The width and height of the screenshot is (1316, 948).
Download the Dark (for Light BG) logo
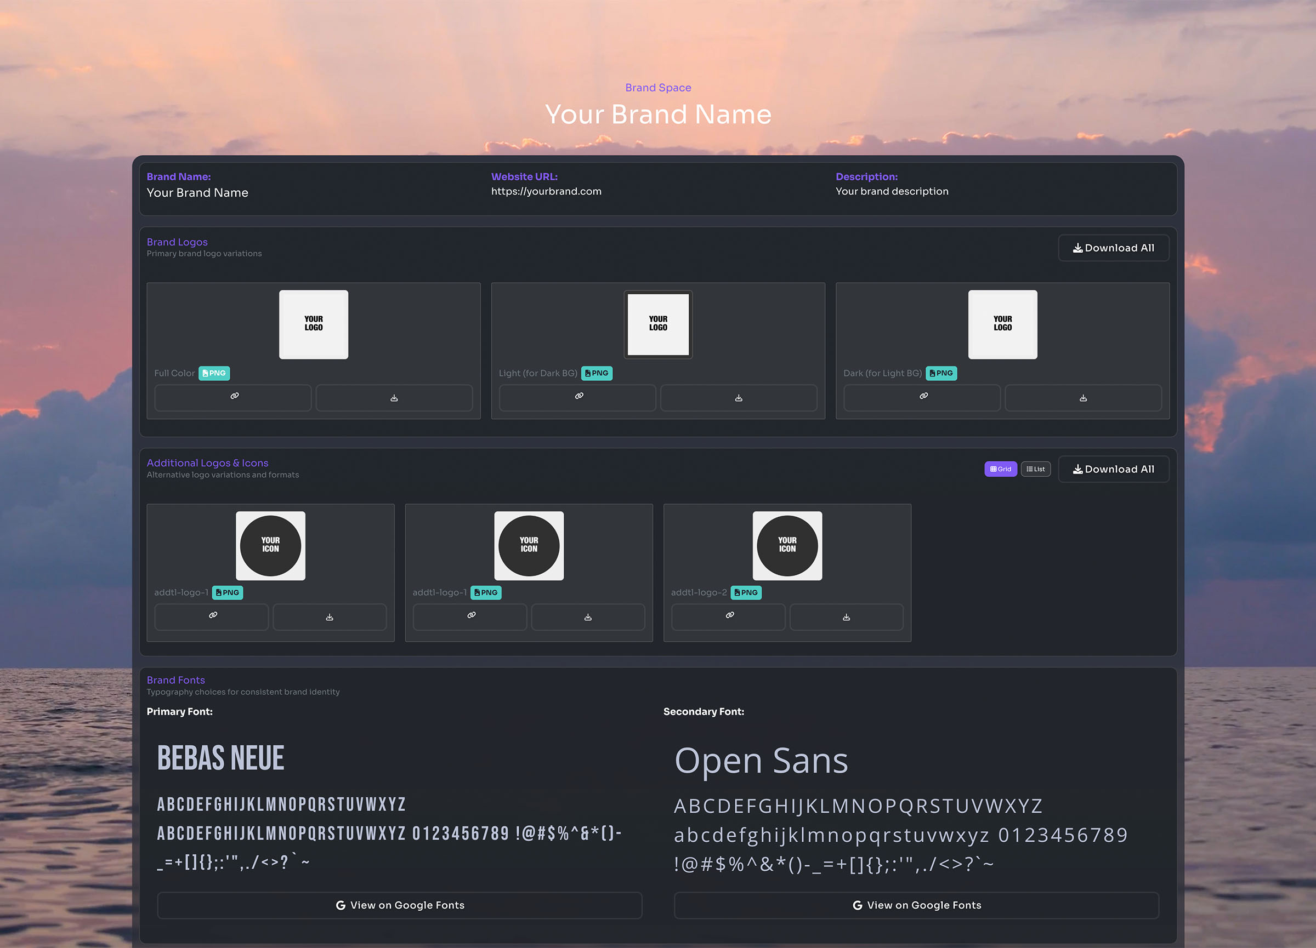coord(1083,397)
